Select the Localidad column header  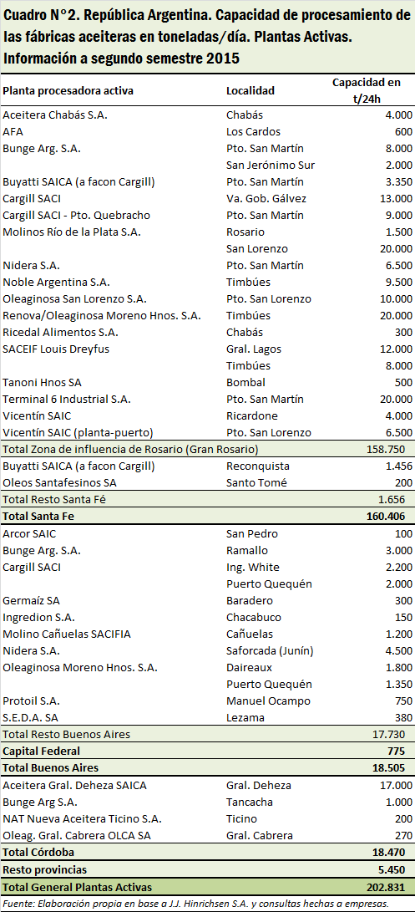coord(250,91)
